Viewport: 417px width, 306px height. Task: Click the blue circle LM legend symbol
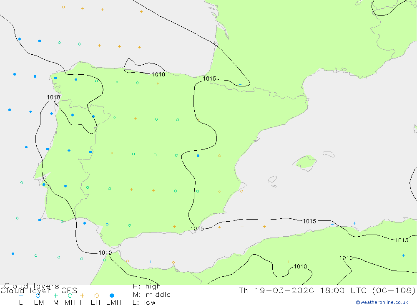pyautogui.click(x=38, y=296)
